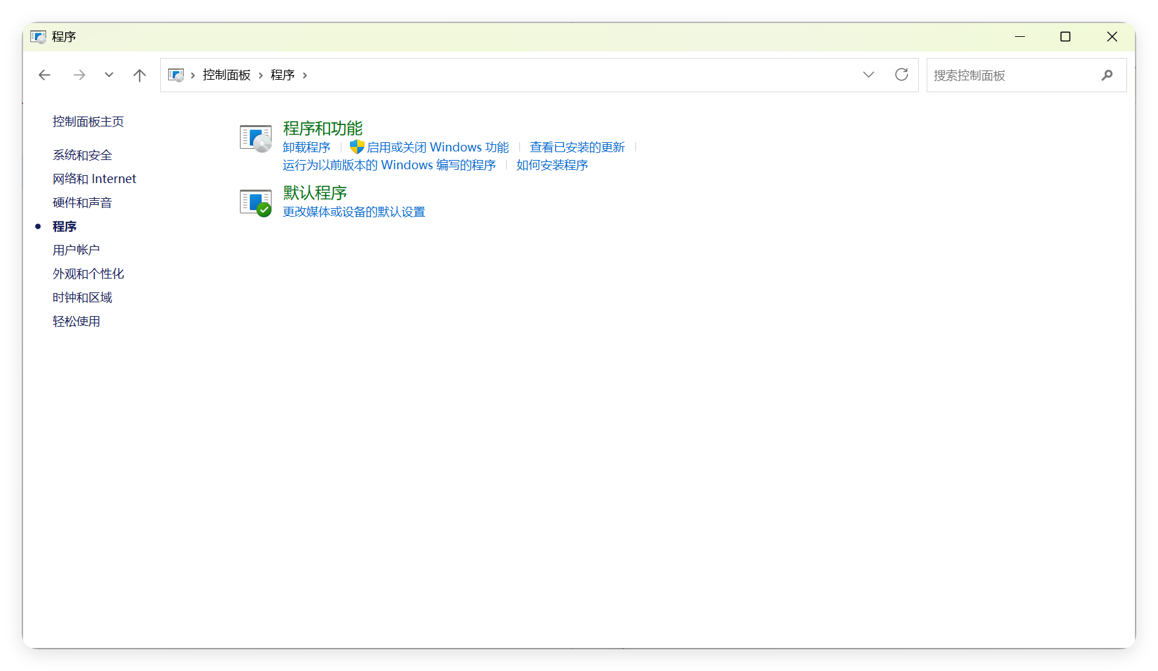This screenshot has width=1158, height=671.
Task: Click the 默认程序 icon
Action: [256, 203]
